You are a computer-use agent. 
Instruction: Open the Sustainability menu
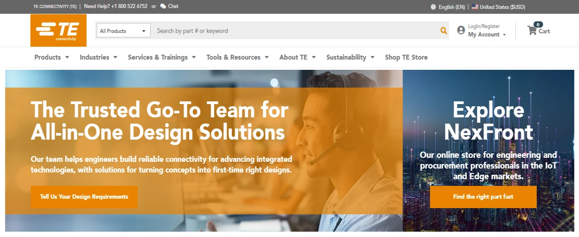[x=350, y=57]
